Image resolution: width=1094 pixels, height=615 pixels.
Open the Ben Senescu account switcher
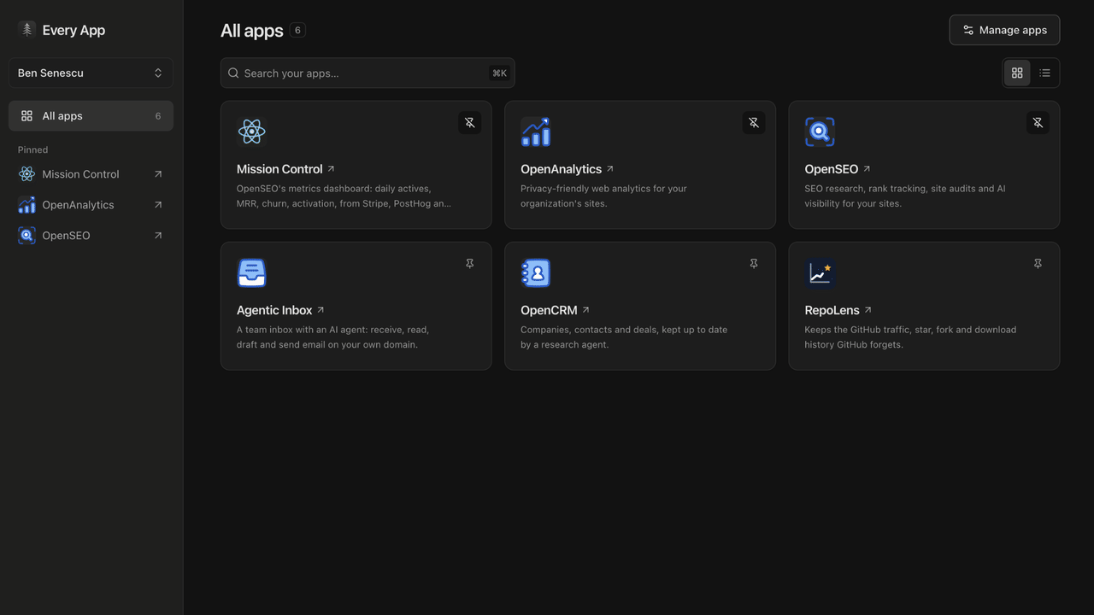click(91, 73)
